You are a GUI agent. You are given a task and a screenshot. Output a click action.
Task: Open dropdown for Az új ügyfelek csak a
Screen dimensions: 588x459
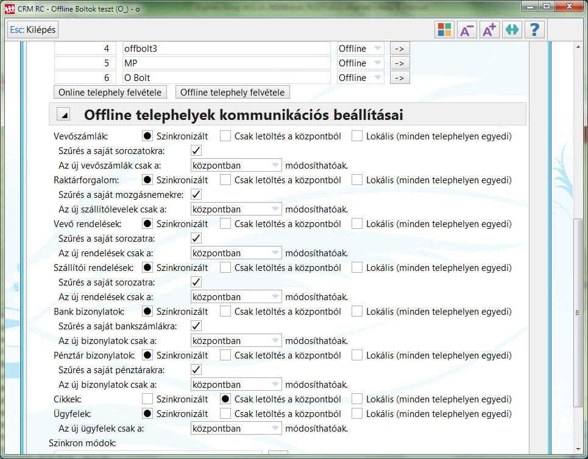pos(236,429)
